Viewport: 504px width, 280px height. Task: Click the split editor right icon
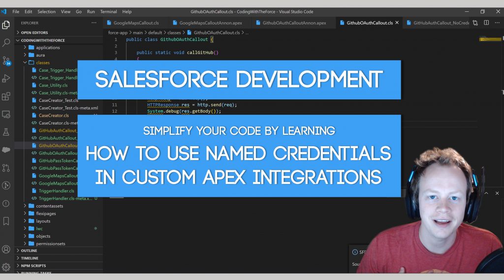point(486,23)
